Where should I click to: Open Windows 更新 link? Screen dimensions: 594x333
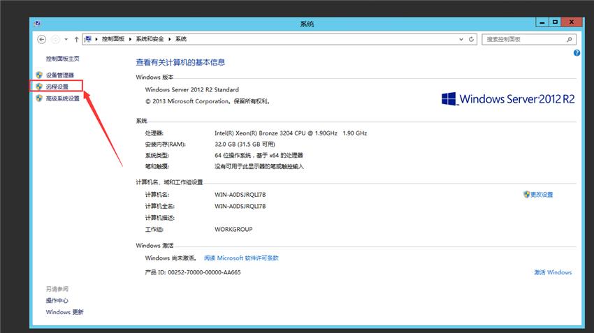(64, 312)
